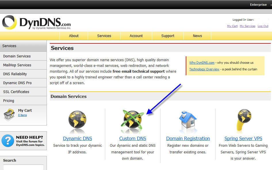The image size is (272, 170).
Task: Click the Domain Services section heading
Action: (68, 96)
